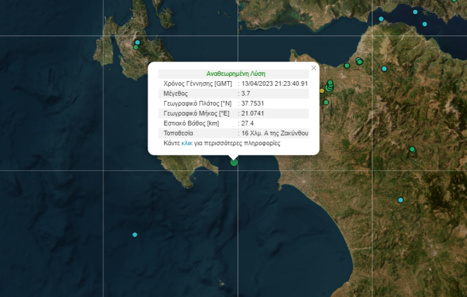This screenshot has height=297, width=467.
Task: Select the latitude value '37.7531'
Action: pyautogui.click(x=253, y=103)
